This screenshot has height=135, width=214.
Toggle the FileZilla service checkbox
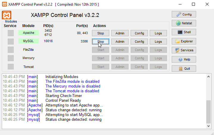11,50
